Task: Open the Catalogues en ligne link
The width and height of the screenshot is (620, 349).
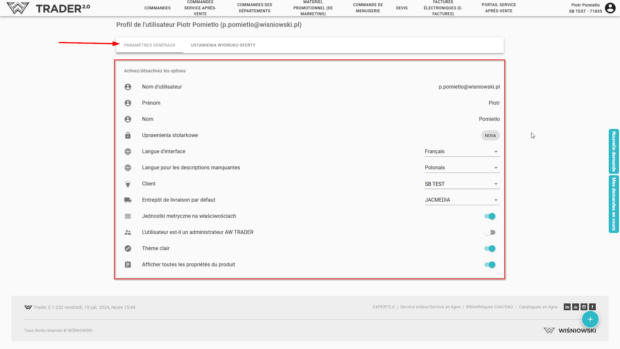Action: [538, 307]
